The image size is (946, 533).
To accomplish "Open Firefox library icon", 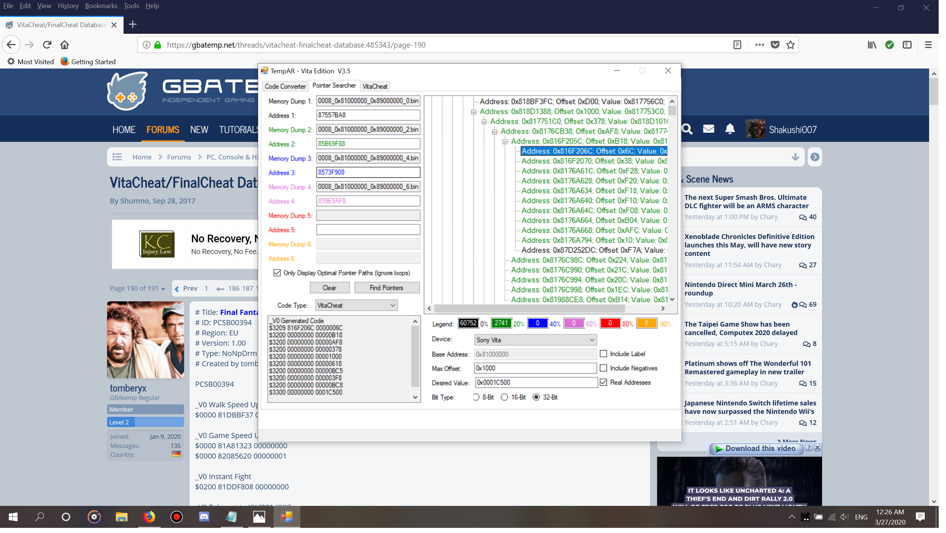I will (872, 45).
